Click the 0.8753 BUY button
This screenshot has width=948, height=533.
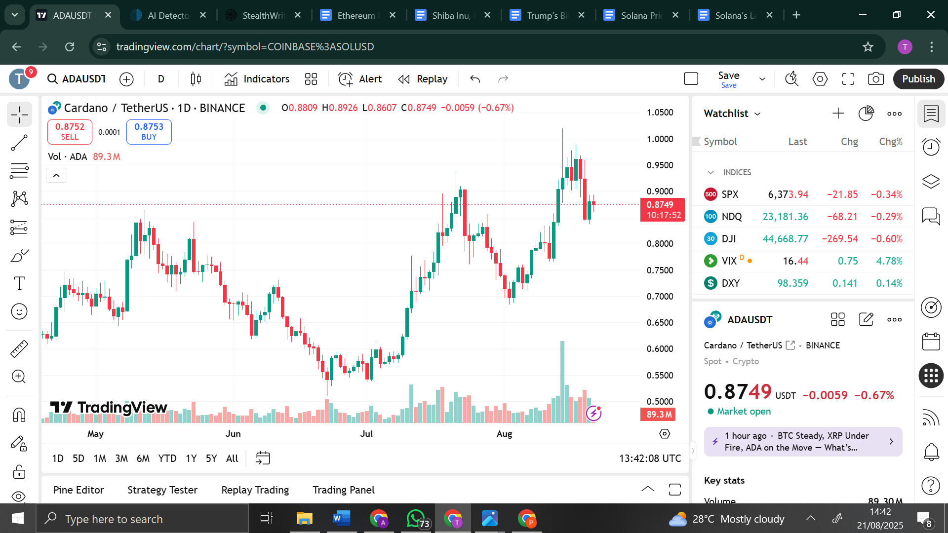pyautogui.click(x=149, y=132)
